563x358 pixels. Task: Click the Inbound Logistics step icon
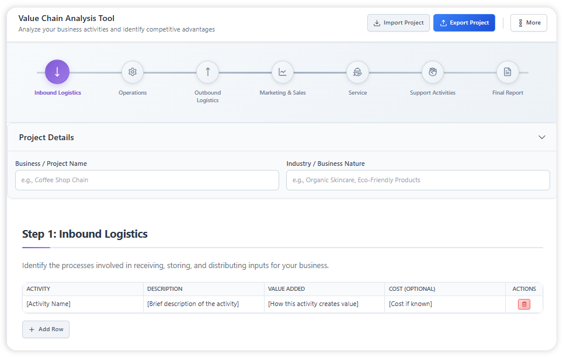point(57,72)
